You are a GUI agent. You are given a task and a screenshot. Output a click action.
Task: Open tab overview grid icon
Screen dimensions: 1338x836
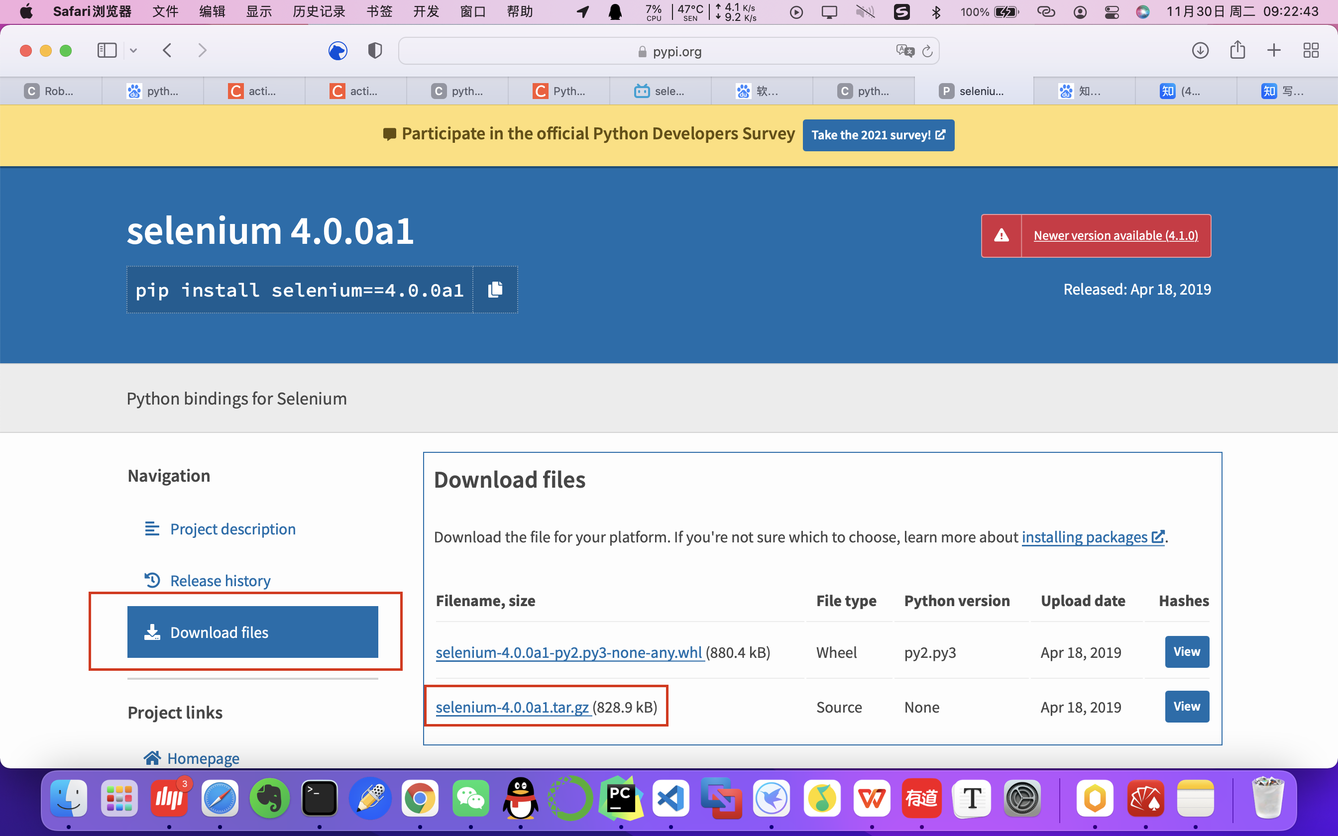(x=1311, y=51)
